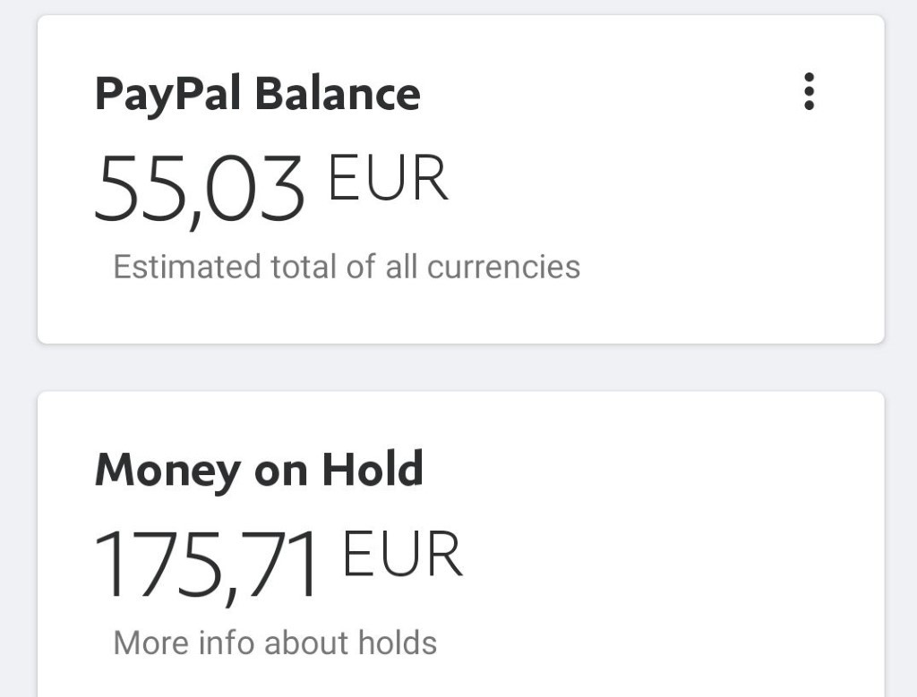
Task: Open the PayPal Balance three-dot options menu
Action: (x=809, y=92)
